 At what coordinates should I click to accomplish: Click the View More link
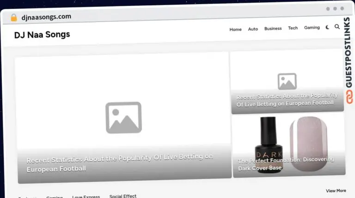pyautogui.click(x=336, y=191)
